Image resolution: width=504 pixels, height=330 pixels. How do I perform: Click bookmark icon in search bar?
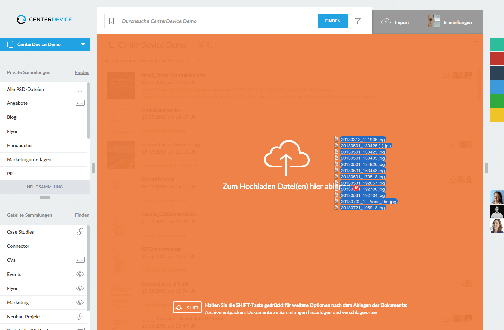pyautogui.click(x=112, y=21)
